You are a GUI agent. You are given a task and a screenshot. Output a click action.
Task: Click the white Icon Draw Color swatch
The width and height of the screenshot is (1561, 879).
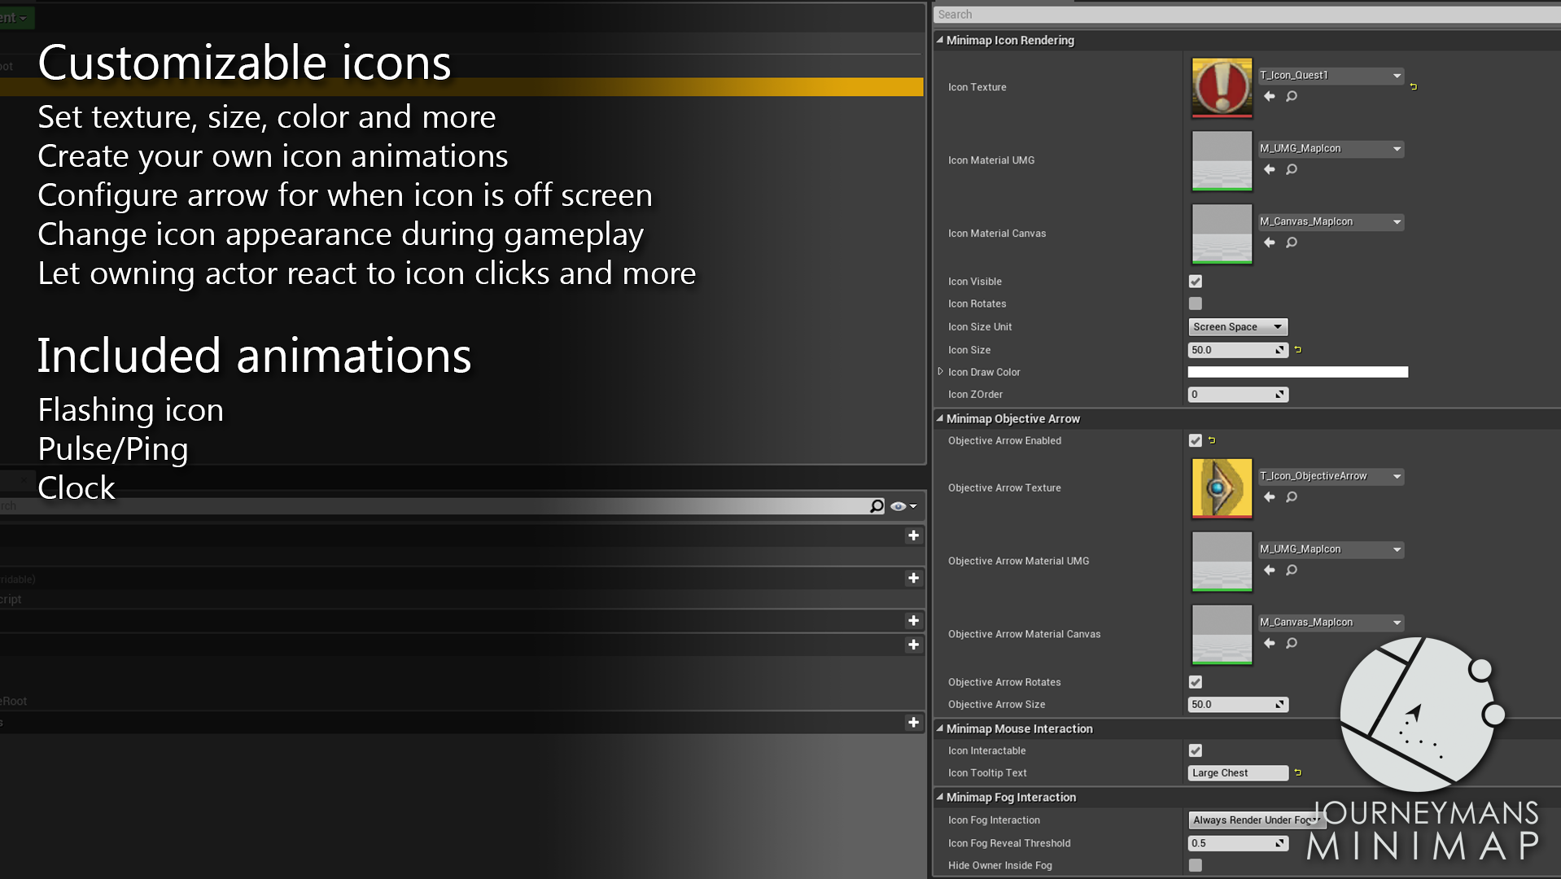click(1298, 372)
